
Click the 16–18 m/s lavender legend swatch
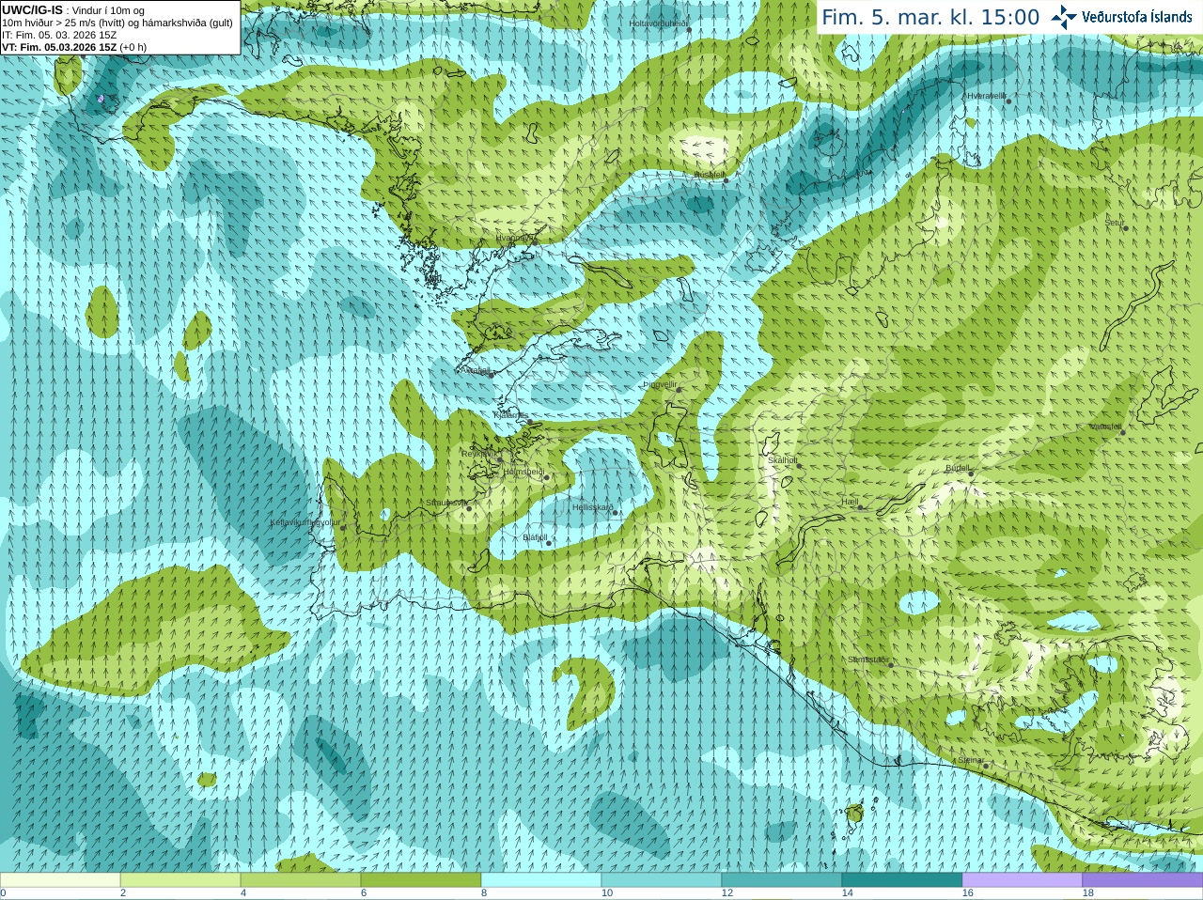pyautogui.click(x=1023, y=880)
